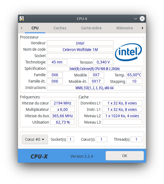Click the Stepping value 10
Viewport: 164px width, 184px height.
134,81
